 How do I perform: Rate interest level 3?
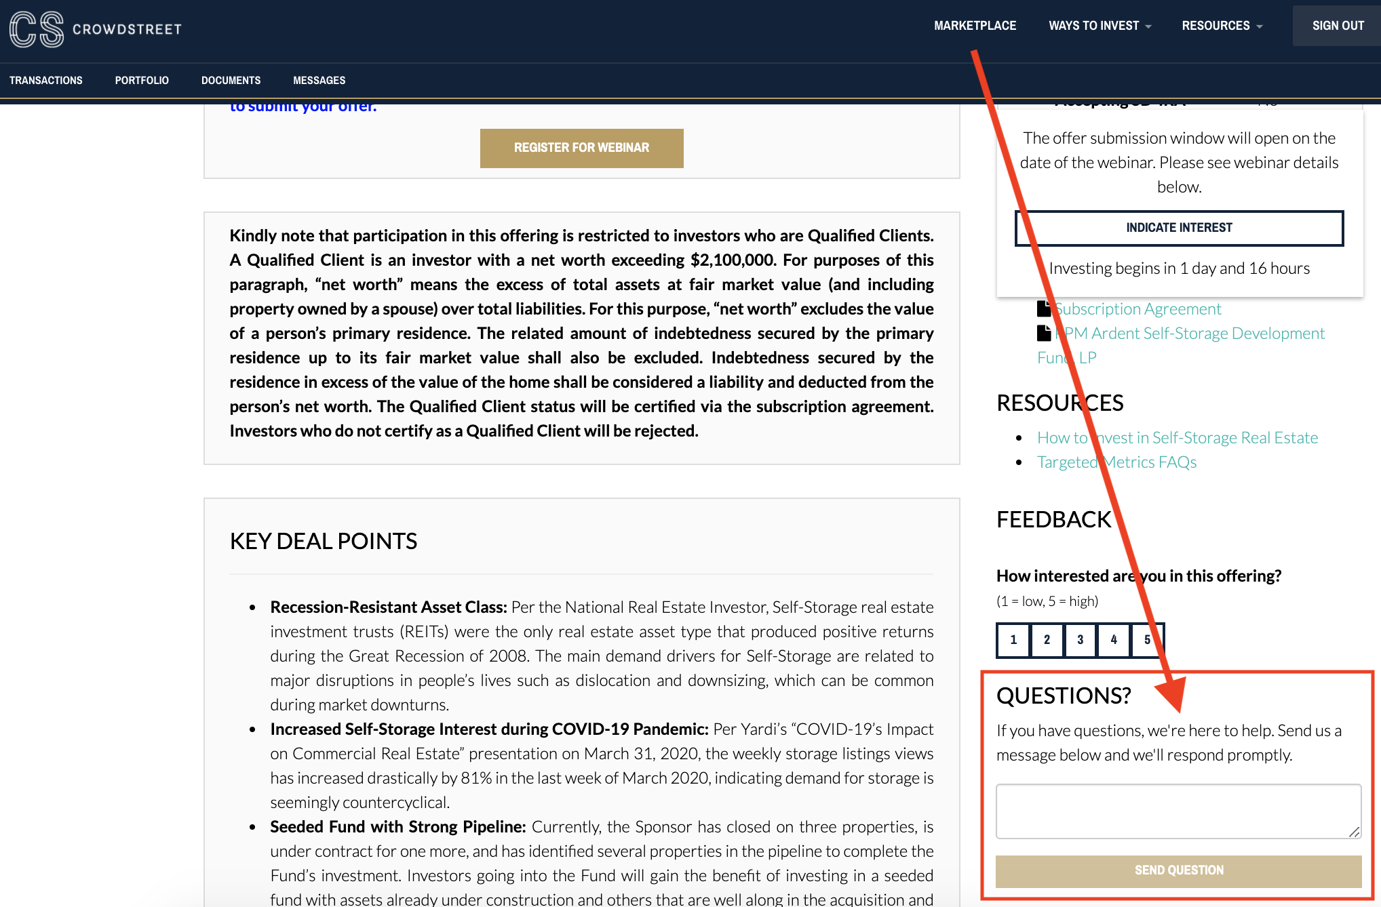1080,640
